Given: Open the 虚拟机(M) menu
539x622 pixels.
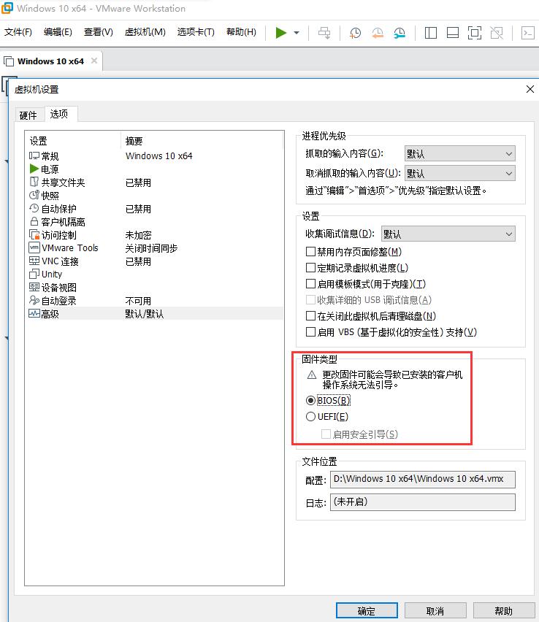Looking at the screenshot, I should pos(145,32).
